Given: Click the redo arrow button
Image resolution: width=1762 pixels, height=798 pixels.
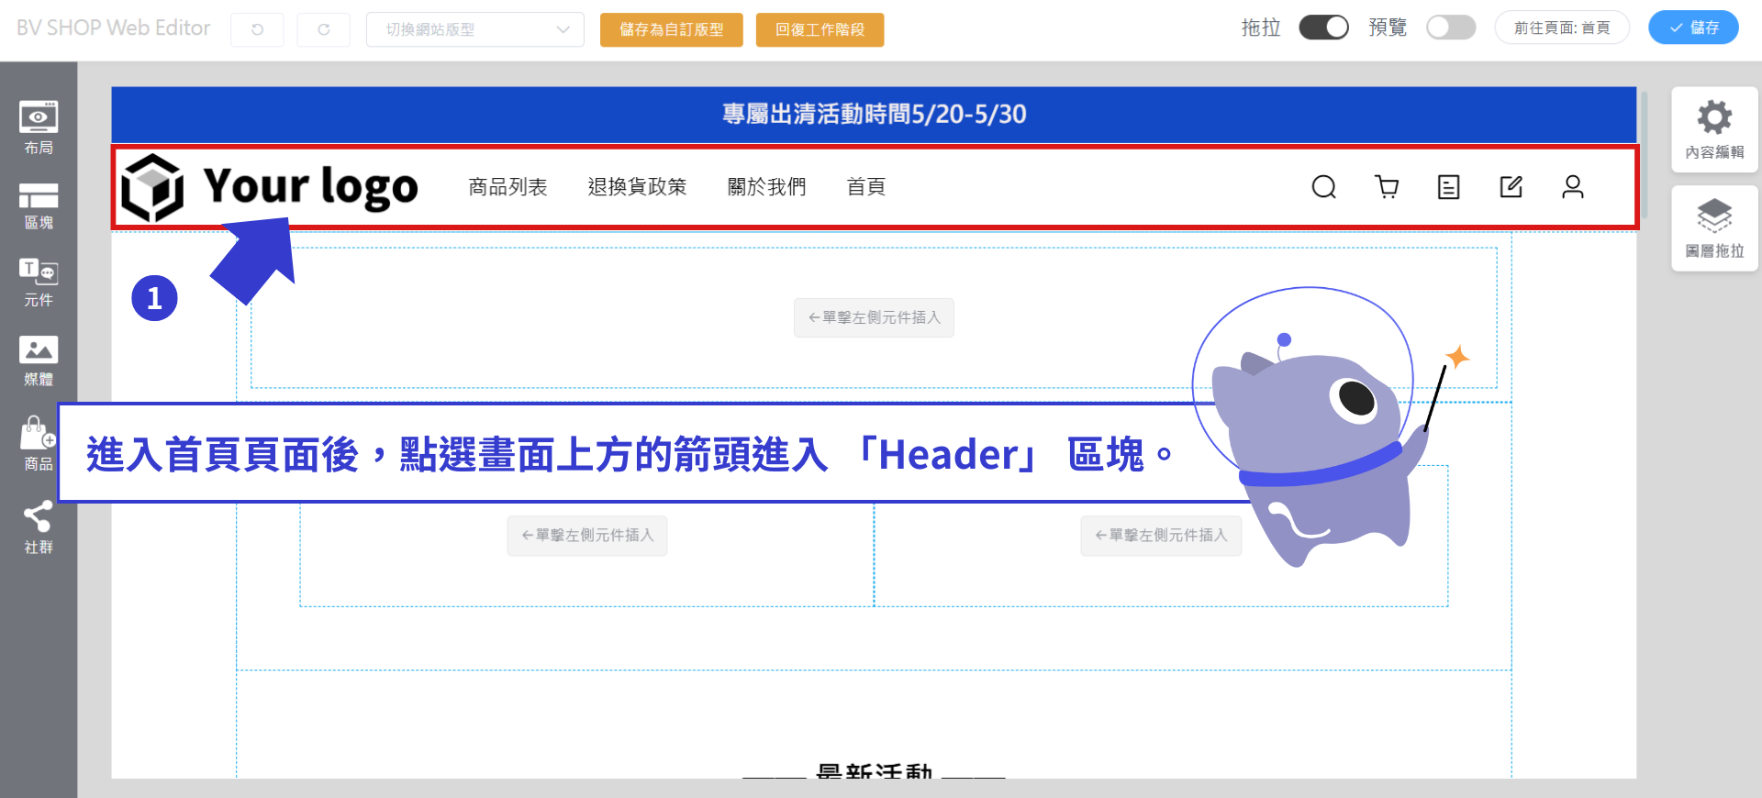Looking at the screenshot, I should click(323, 29).
